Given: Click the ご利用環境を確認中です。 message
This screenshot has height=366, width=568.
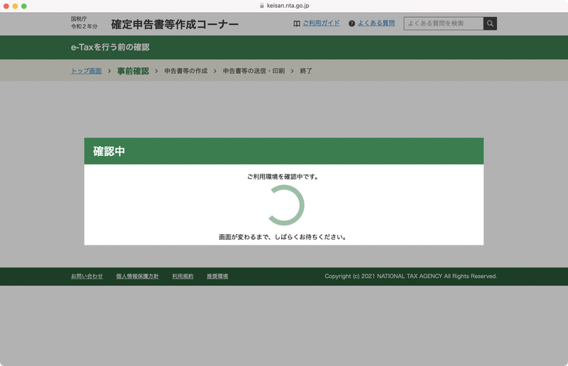Looking at the screenshot, I should (283, 177).
